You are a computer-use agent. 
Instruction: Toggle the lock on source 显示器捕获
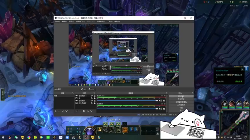pos(95,103)
